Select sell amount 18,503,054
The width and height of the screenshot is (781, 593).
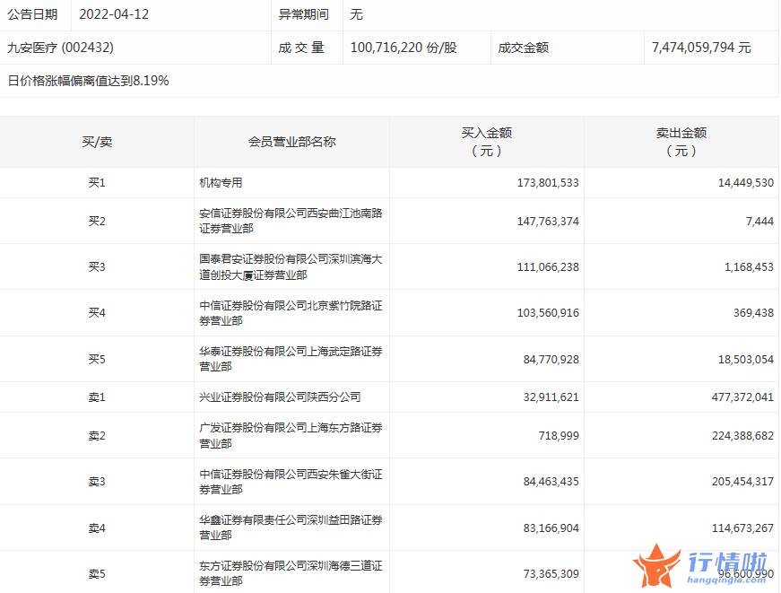[x=746, y=359]
